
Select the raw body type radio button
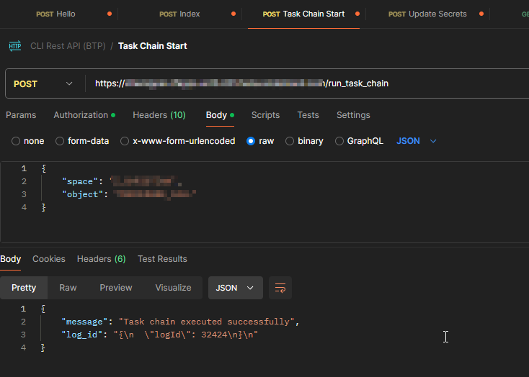coord(252,141)
